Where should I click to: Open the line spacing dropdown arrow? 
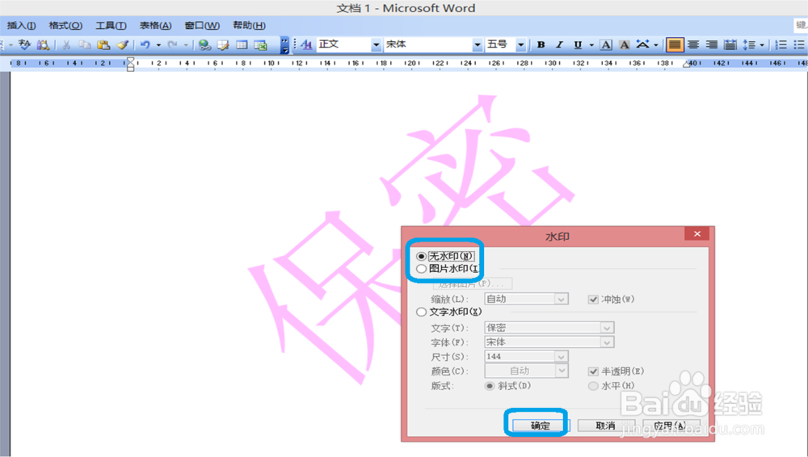(x=762, y=45)
